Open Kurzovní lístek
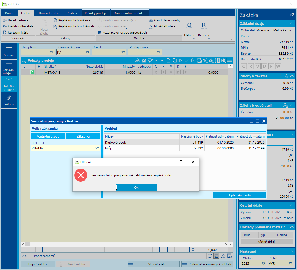The height and width of the screenshot is (270, 297). point(16,32)
